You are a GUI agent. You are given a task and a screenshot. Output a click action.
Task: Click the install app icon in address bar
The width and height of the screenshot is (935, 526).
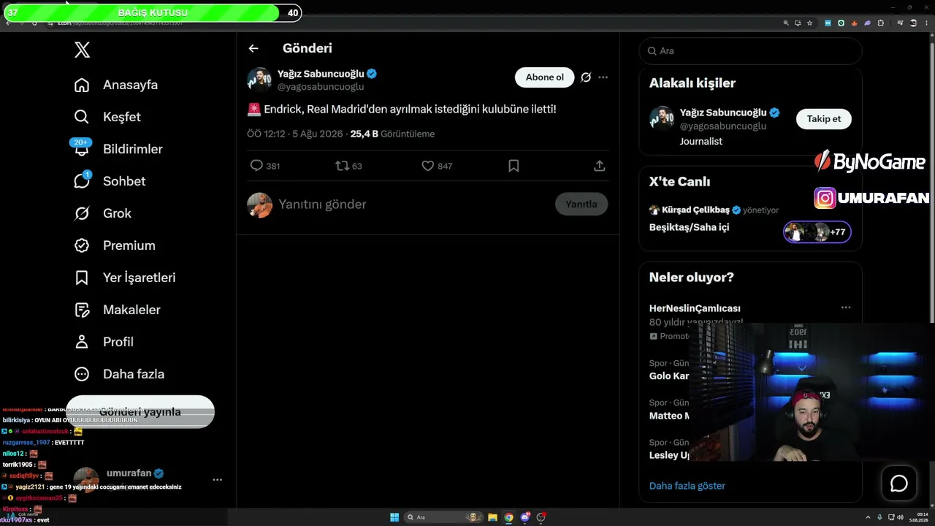click(x=798, y=23)
